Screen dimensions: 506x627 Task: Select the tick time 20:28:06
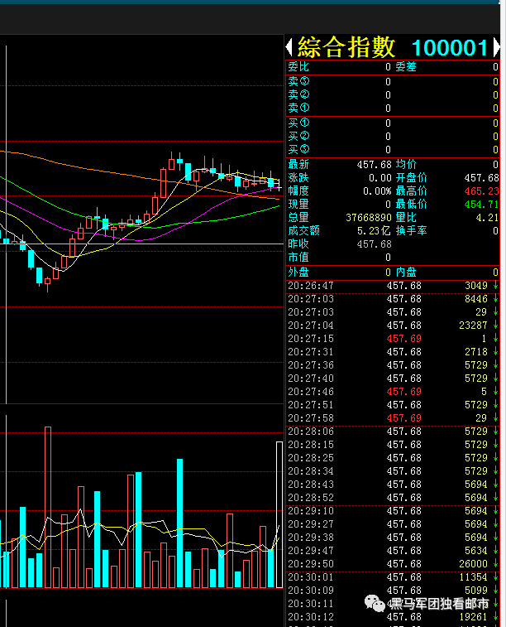pyautogui.click(x=311, y=432)
